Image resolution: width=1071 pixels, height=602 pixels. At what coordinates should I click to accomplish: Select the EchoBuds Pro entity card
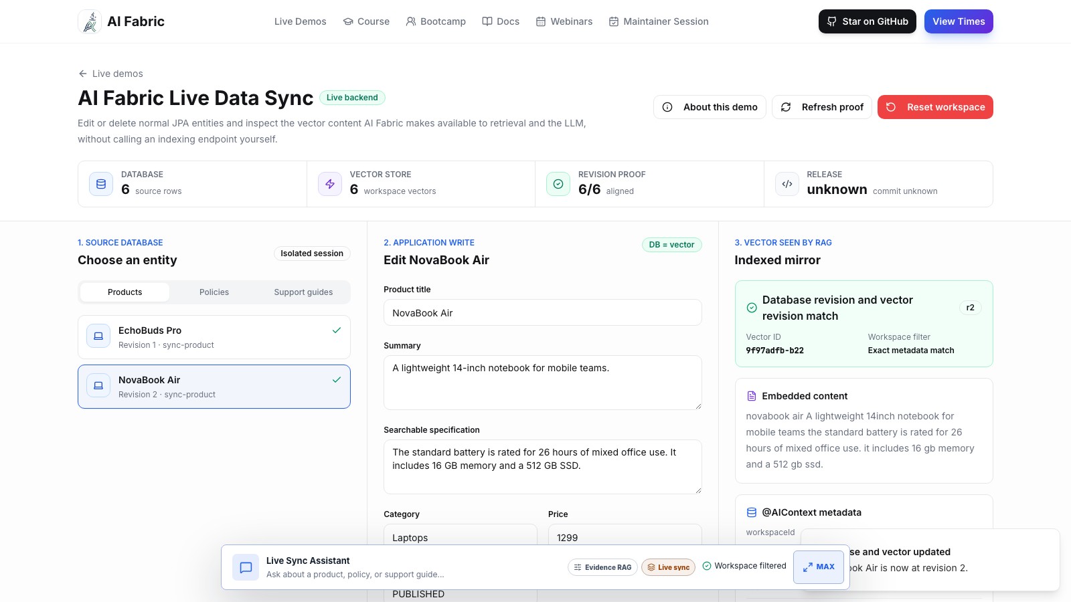[x=214, y=337]
